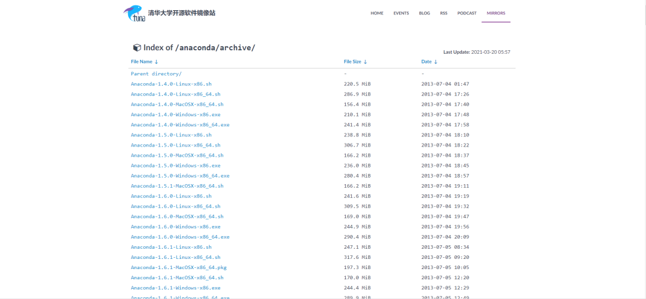The image size is (646, 299).
Task: Download Anaconda-1.5.0-MacOSX-x86_64.sh
Action: pos(177,155)
